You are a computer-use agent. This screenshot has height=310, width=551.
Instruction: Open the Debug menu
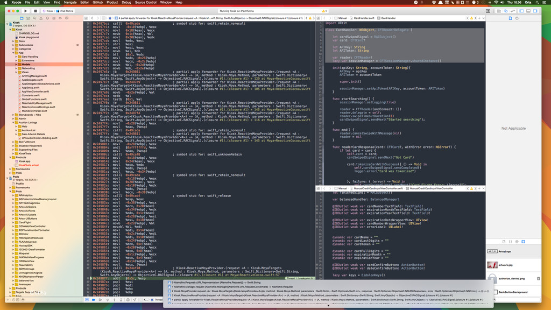[x=126, y=3]
